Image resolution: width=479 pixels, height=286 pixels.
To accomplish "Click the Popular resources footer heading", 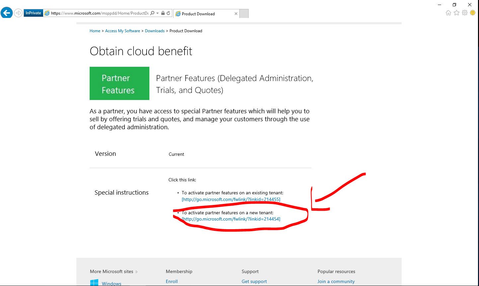I will (337, 271).
